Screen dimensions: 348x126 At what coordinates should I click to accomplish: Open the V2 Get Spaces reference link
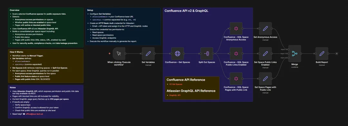click(176, 84)
